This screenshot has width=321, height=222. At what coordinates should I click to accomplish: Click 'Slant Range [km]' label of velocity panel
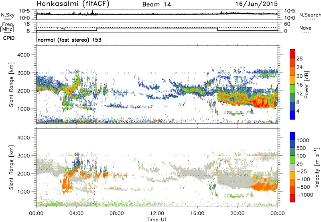pos(11,168)
